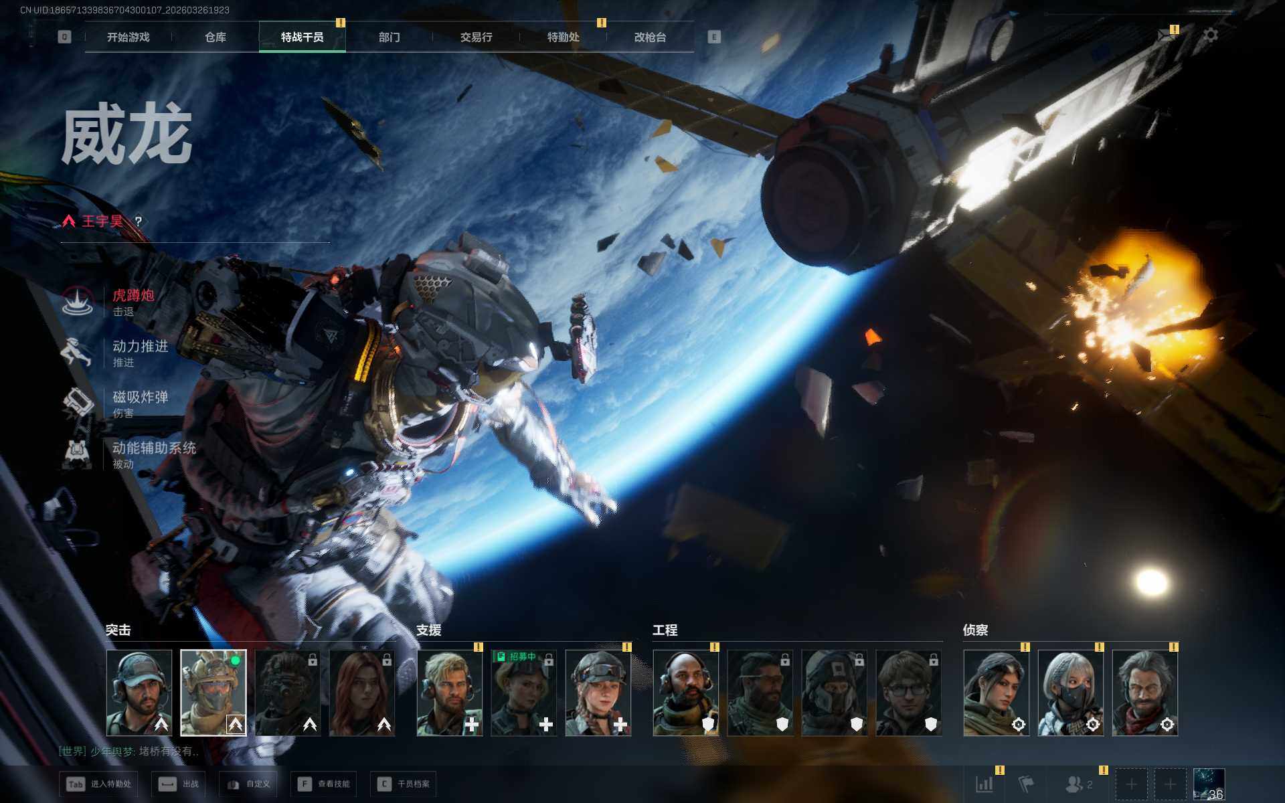Open the 交易行 tab
This screenshot has width=1285, height=803.
(x=476, y=37)
